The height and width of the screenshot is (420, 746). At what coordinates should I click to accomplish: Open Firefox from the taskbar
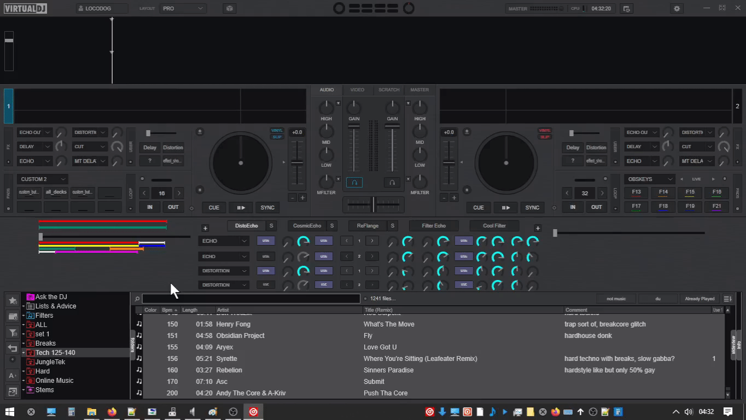[x=112, y=412]
